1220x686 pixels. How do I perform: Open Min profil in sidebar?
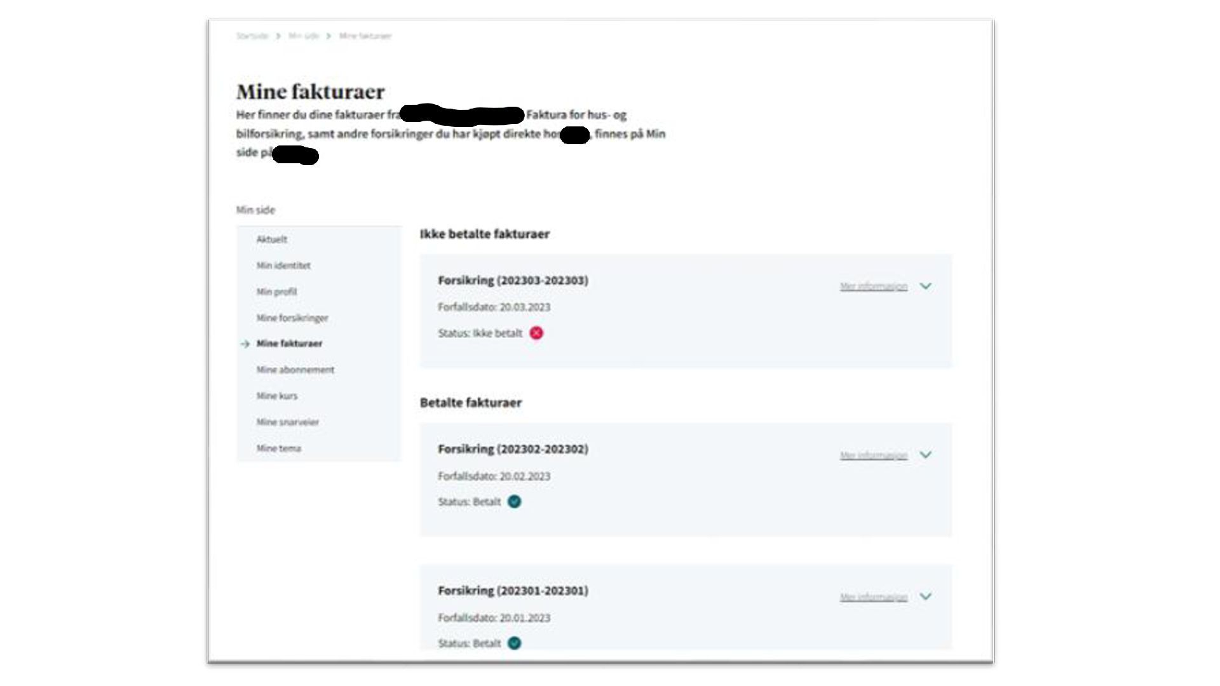pos(276,292)
